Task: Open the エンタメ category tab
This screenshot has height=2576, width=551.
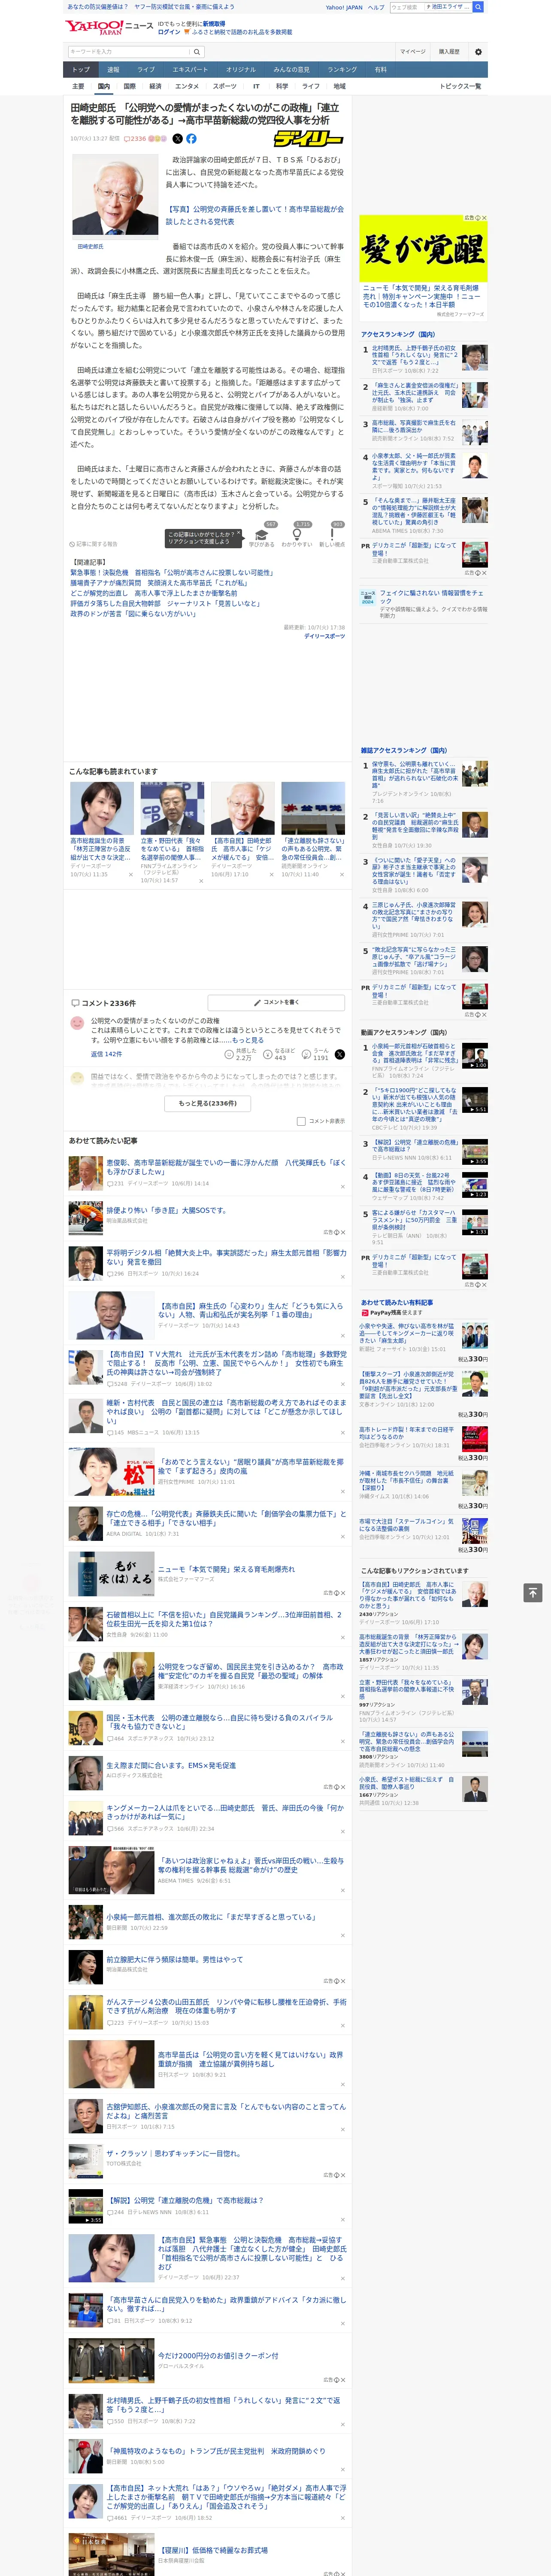Action: click(187, 86)
